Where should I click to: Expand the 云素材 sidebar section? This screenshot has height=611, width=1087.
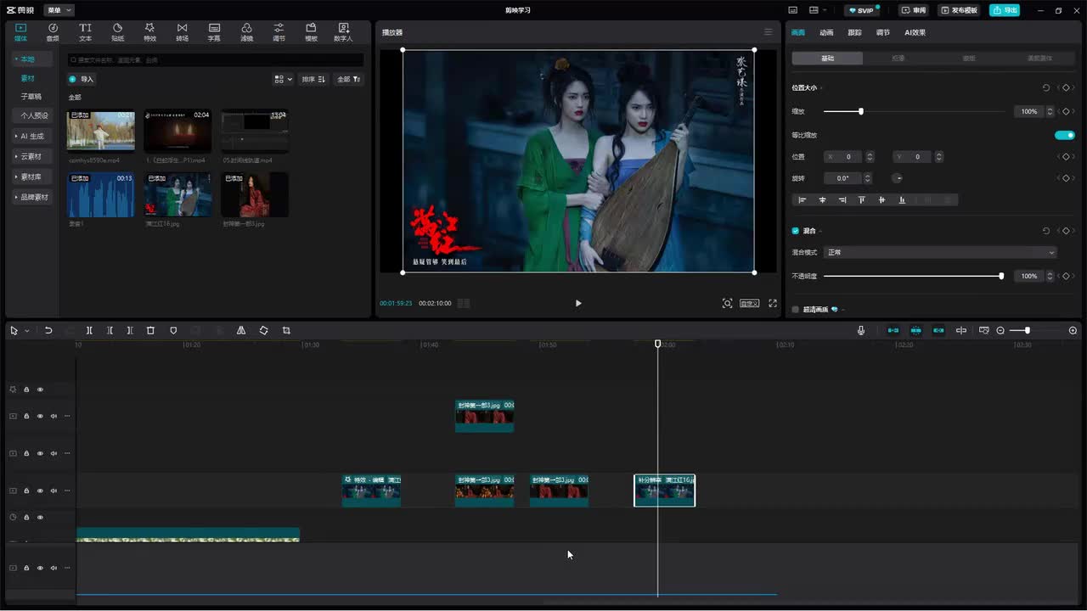coord(32,156)
